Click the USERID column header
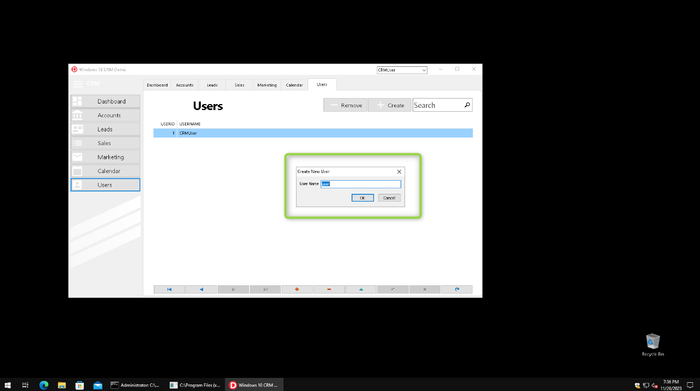The width and height of the screenshot is (700, 391). (167, 124)
